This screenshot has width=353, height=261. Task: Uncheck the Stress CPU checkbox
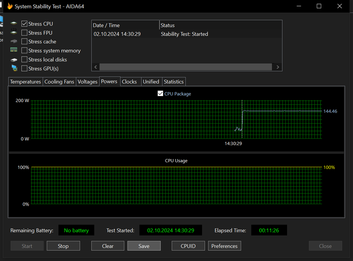(x=25, y=24)
